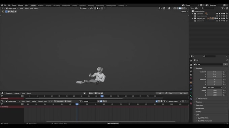
Task: Stash the current action
Action: click(68, 101)
